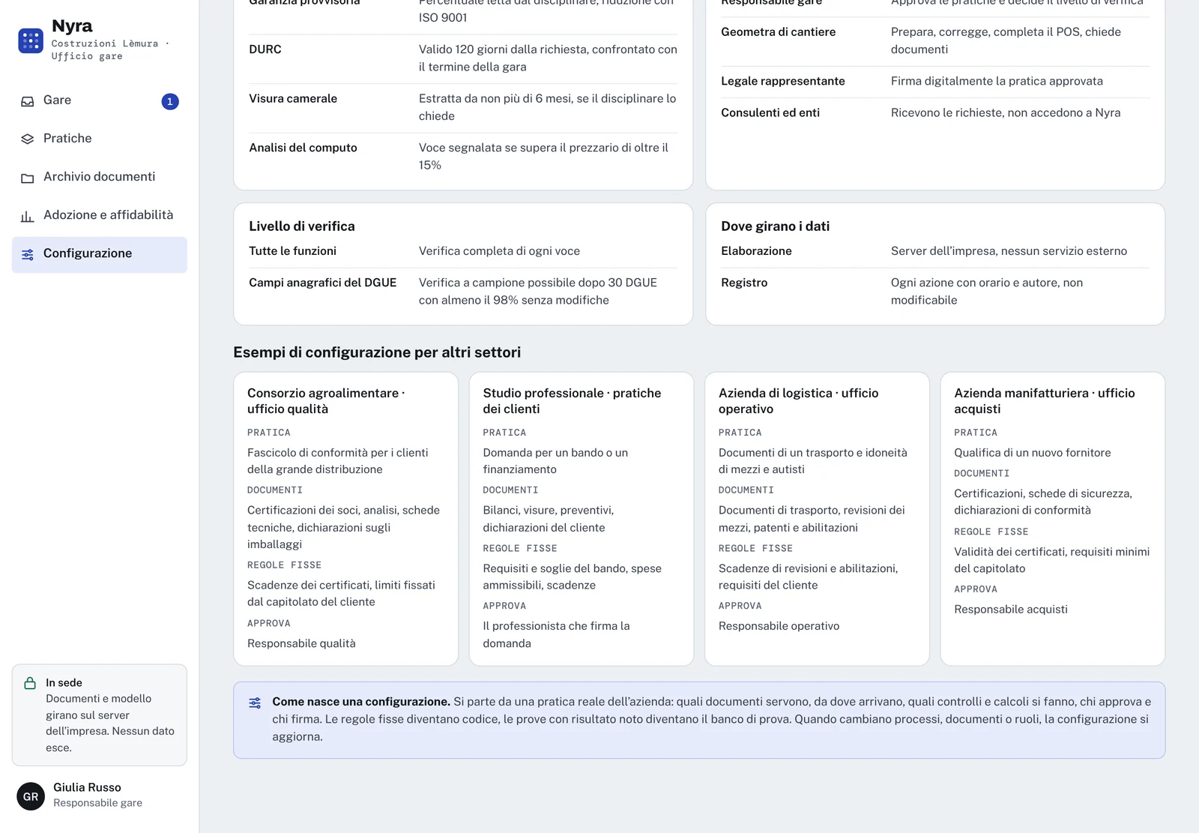Click Esempi di configurazione per altri settori heading
This screenshot has width=1199, height=833.
377,352
